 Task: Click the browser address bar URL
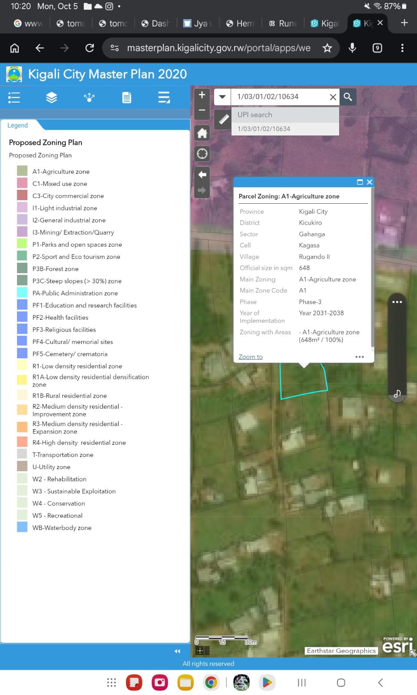[x=218, y=48]
